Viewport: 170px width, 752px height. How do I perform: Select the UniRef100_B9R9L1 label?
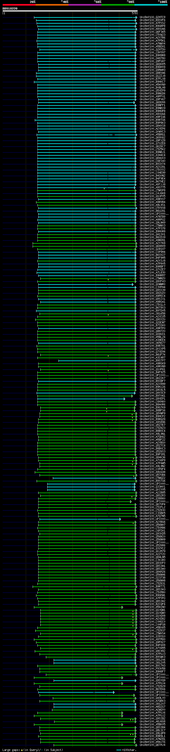[152, 736]
